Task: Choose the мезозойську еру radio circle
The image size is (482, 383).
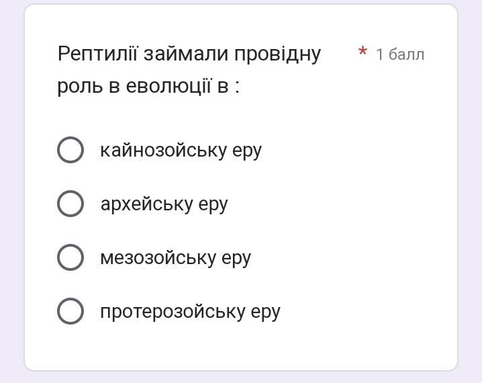Action: (70, 257)
